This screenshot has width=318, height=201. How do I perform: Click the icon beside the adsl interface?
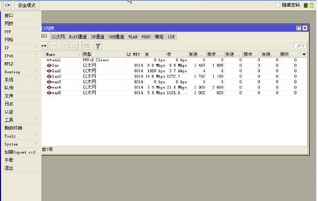click(49, 60)
